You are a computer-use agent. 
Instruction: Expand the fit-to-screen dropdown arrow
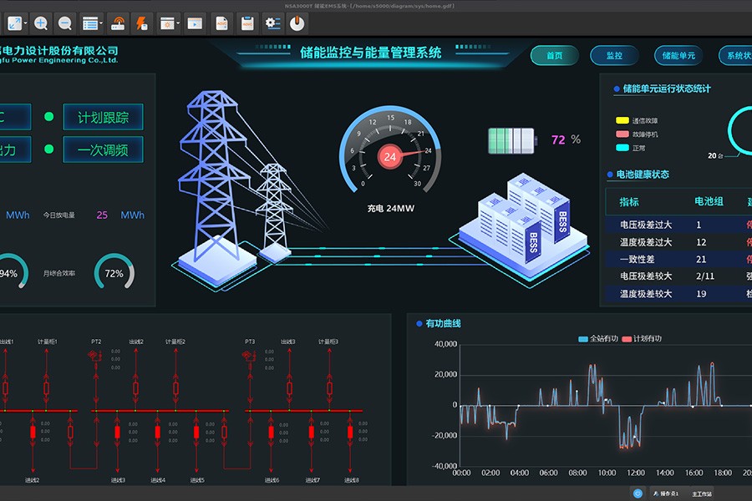click(x=28, y=23)
